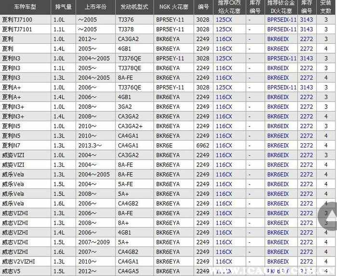
Task: Select the 推荐铱合金IX火花塞 column header
Action: (281, 7)
